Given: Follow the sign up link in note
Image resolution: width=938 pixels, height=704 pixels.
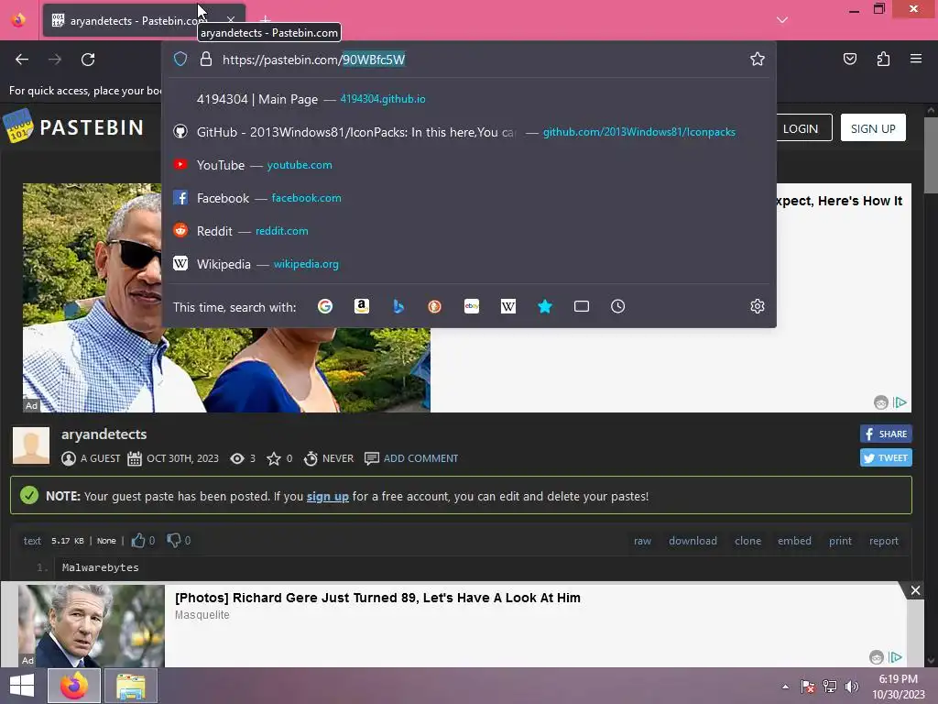Looking at the screenshot, I should [327, 496].
